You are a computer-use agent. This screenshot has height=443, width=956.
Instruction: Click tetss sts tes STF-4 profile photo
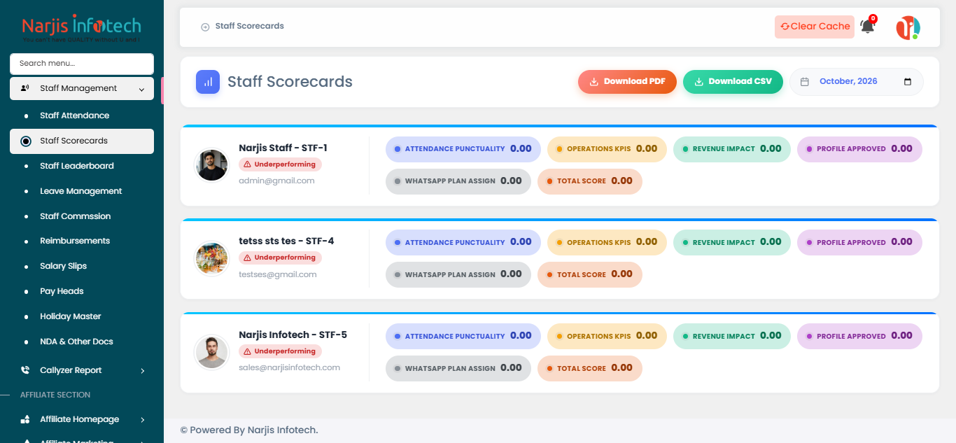point(211,258)
